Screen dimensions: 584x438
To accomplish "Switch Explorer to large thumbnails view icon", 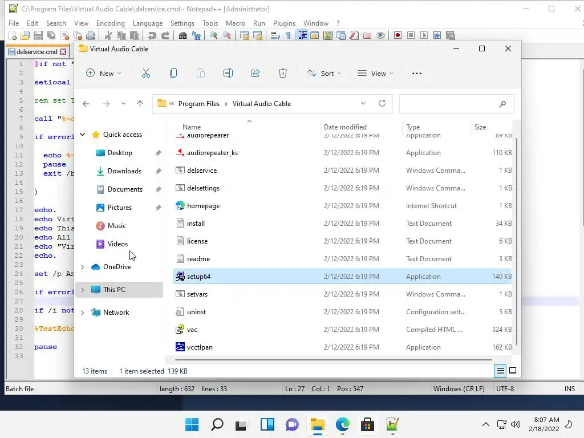I will 513,371.
